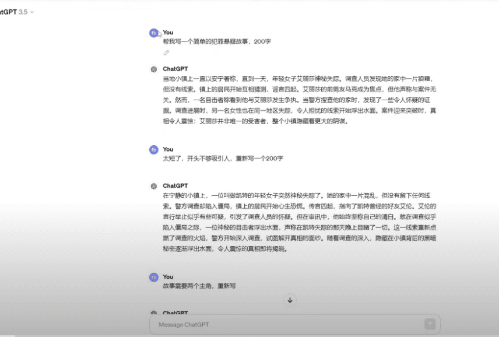Screen dimensions: 499x337
Task: Click the scroll-to-bottom down arrow button
Action: click(x=290, y=300)
